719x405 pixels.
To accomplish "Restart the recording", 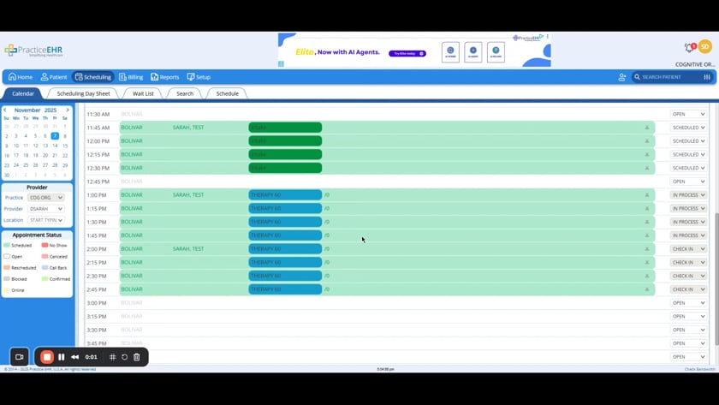I will (124, 357).
